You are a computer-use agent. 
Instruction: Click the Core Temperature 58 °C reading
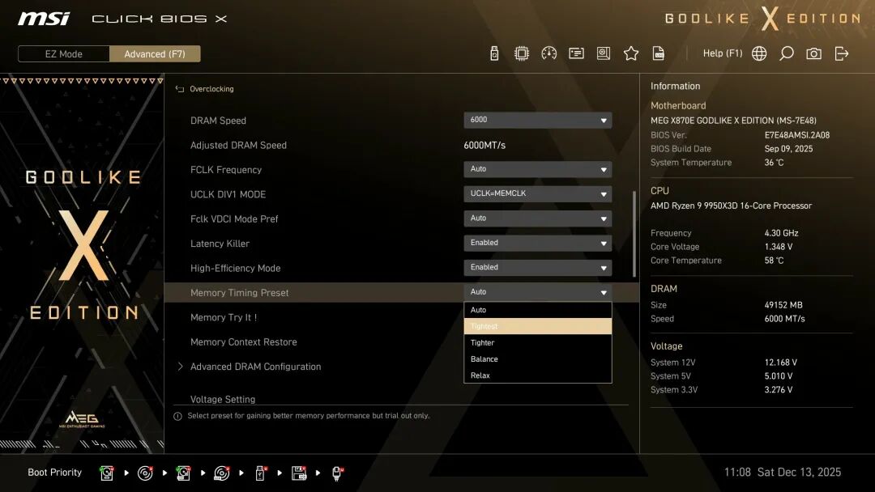(774, 261)
